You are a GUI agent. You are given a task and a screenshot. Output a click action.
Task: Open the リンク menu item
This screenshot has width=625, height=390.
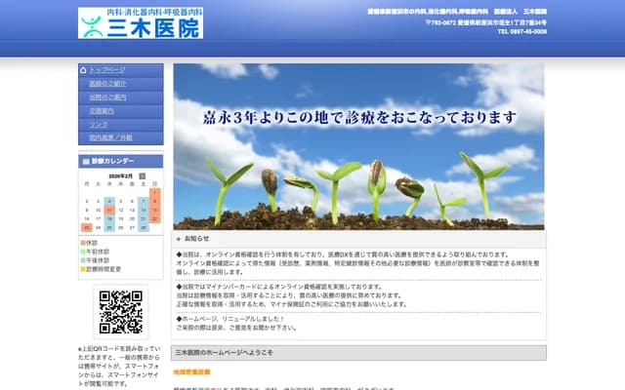coord(99,125)
